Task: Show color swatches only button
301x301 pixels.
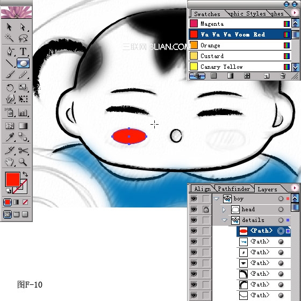Action: (x=213, y=76)
